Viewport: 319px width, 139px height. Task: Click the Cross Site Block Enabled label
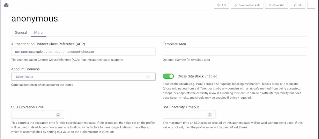tap(197, 76)
